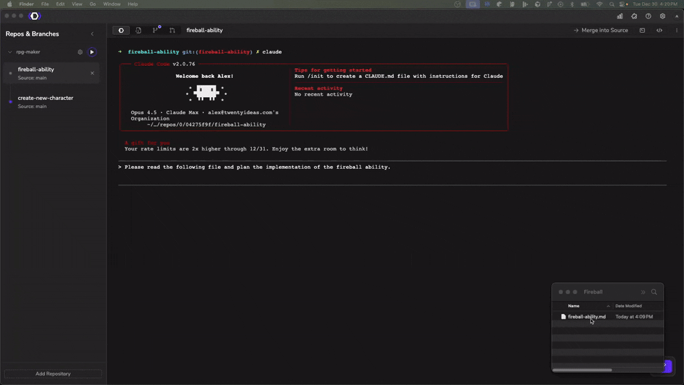684x385 pixels.
Task: Collapse the Repos & Branches sidebar
Action: (x=92, y=34)
